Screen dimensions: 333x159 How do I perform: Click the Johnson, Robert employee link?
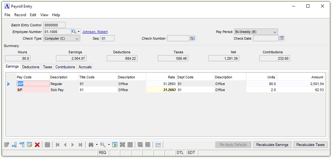click(95, 32)
